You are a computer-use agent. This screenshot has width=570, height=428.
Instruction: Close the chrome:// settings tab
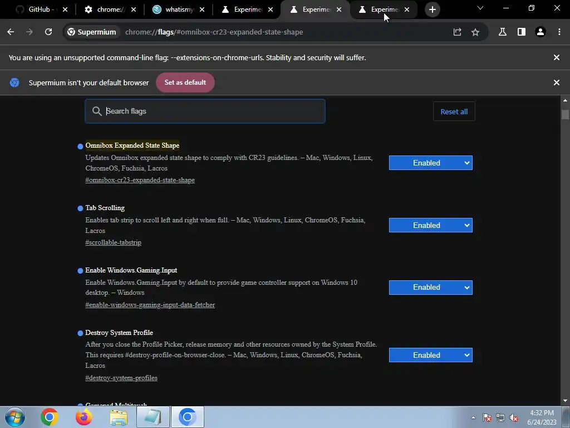click(x=134, y=10)
